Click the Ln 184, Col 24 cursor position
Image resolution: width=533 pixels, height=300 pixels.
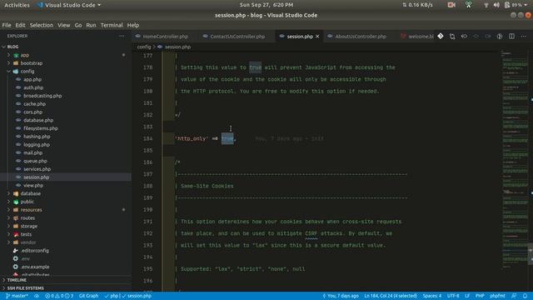(391, 296)
